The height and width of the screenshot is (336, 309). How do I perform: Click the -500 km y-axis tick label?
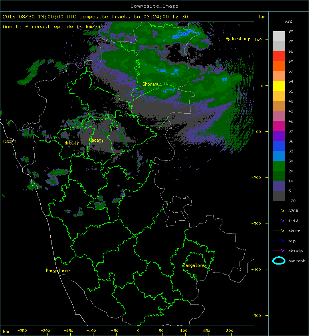tap(256, 316)
